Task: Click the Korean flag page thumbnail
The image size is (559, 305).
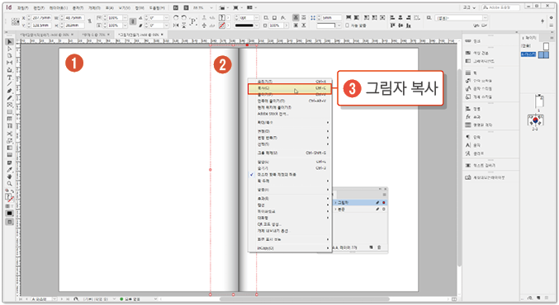Action: [x=535, y=120]
